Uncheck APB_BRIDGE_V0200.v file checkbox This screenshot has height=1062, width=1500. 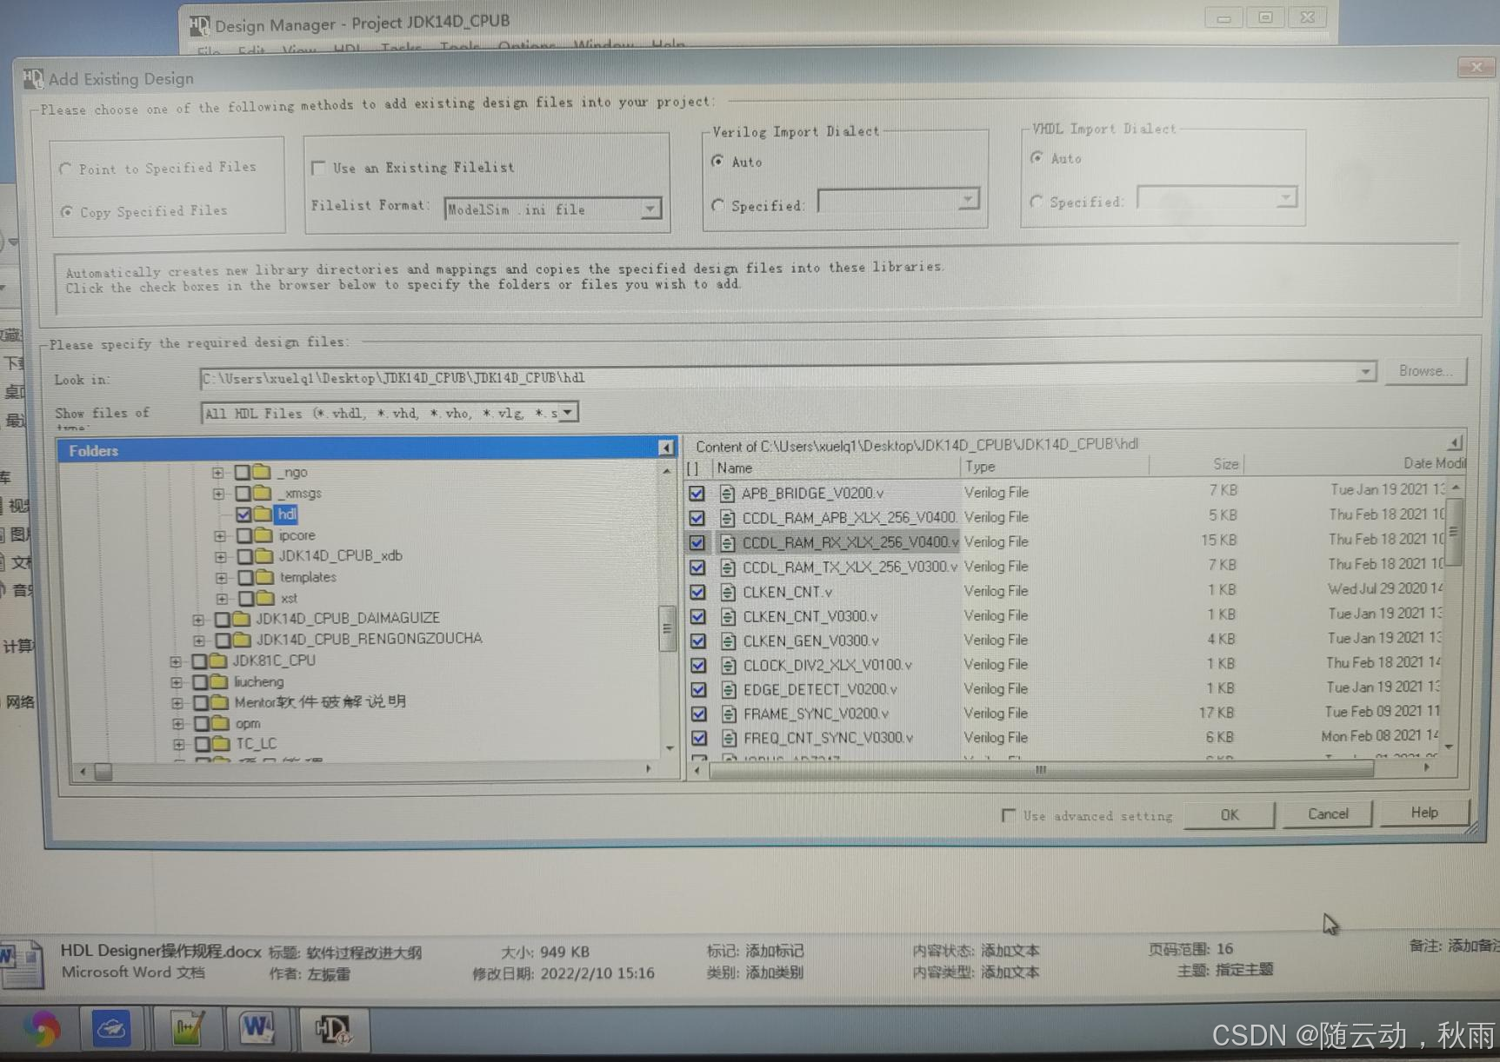click(697, 494)
